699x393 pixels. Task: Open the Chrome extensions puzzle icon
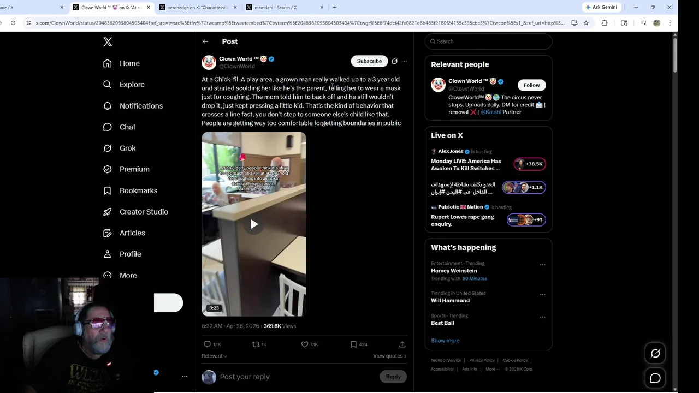[605, 23]
